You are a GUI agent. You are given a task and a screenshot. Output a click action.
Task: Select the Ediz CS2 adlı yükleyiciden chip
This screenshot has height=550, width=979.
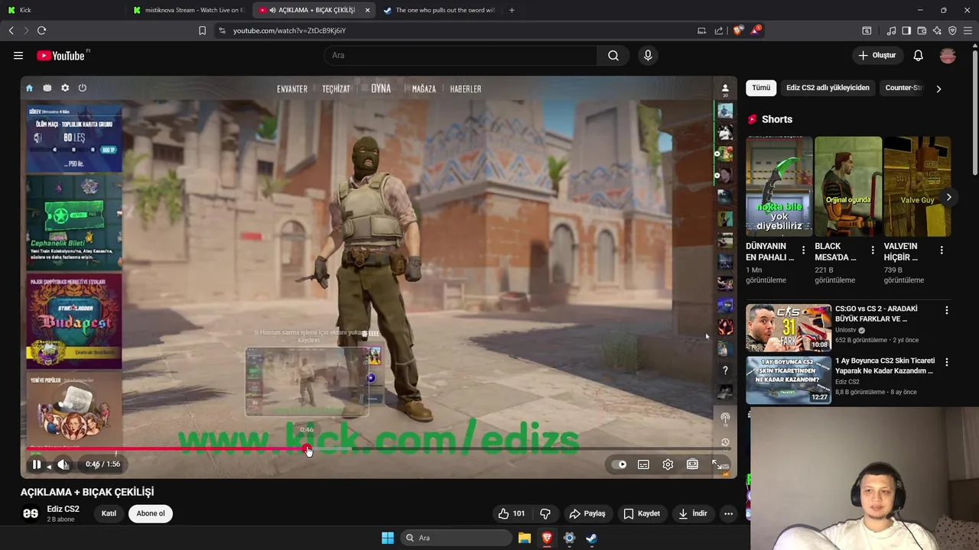828,88
